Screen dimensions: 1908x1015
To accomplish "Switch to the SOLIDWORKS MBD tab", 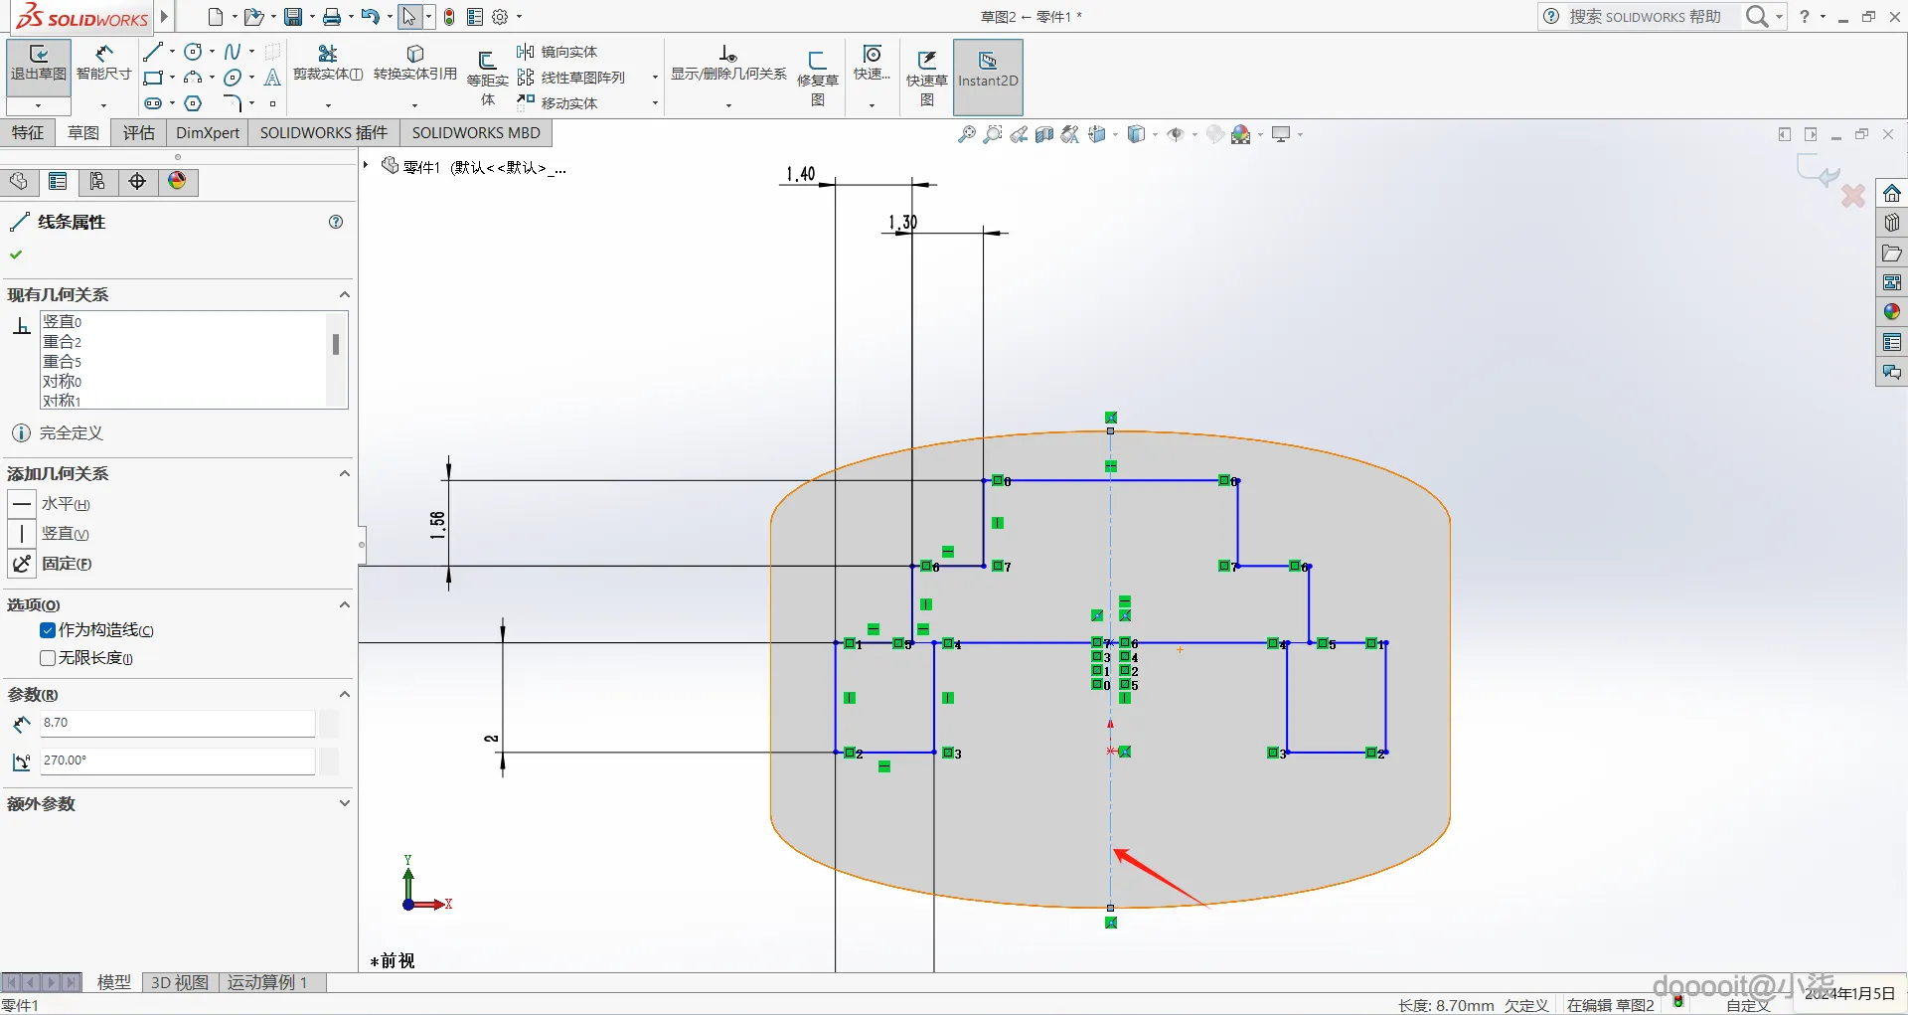I will (x=476, y=133).
